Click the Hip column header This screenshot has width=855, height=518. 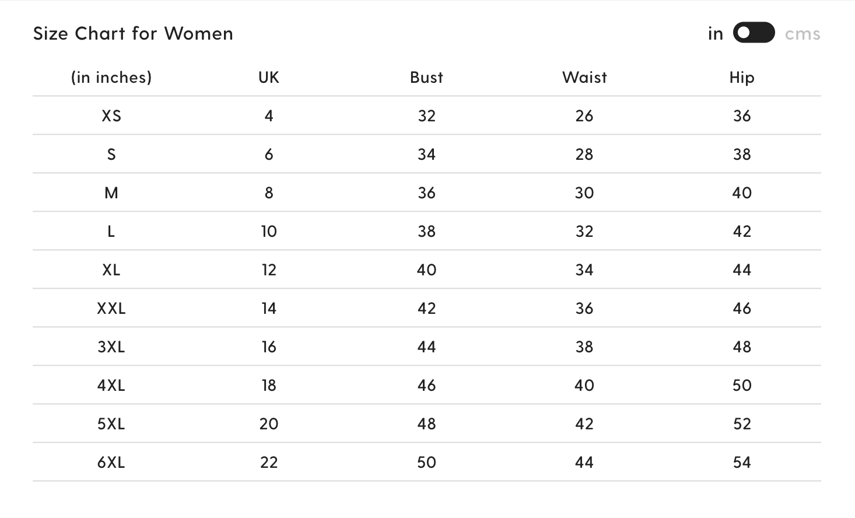click(x=742, y=78)
